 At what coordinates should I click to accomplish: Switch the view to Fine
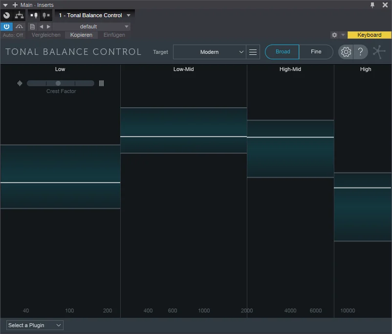tap(316, 52)
